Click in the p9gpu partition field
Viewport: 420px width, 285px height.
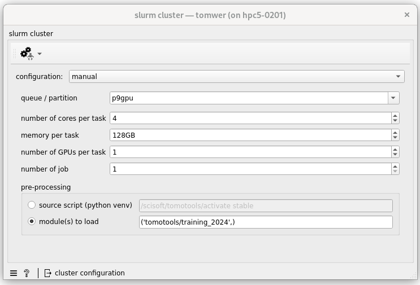tap(249, 98)
